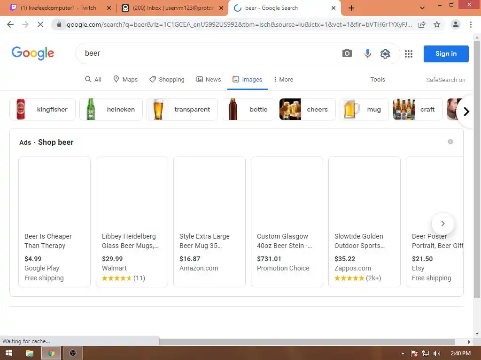Click the security flag tray icon
Screen dimensions: 481x360
[x=414, y=353]
